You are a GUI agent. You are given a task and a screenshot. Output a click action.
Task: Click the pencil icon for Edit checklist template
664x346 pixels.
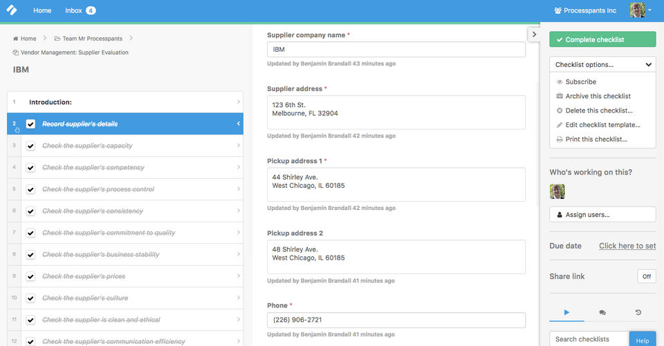[560, 125]
